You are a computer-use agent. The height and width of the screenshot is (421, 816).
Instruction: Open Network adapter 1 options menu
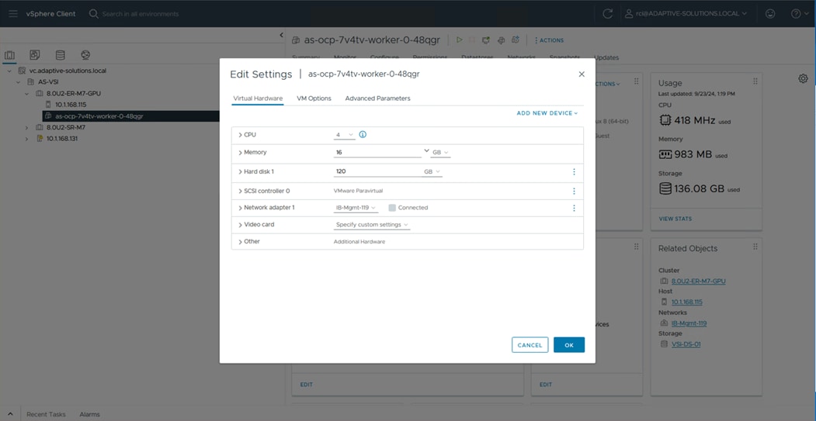[x=574, y=208]
